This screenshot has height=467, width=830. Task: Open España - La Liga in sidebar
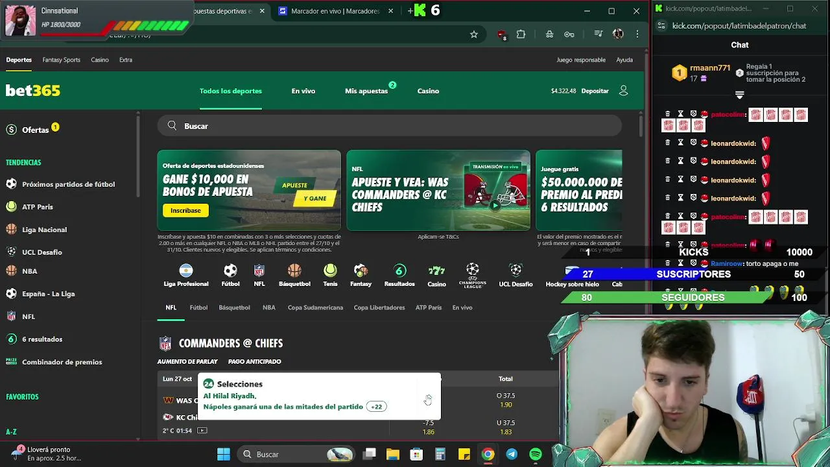48,294
